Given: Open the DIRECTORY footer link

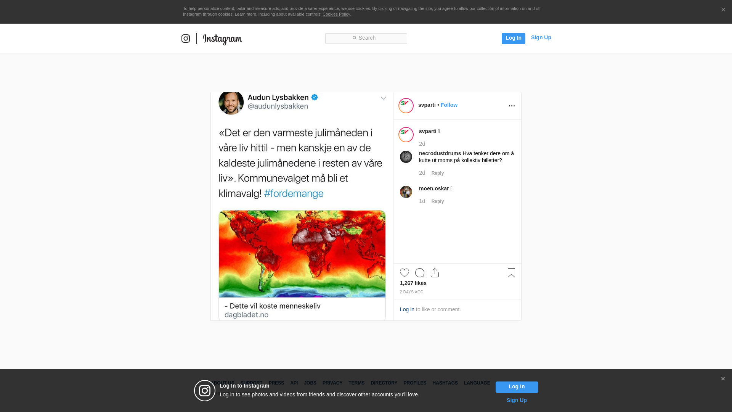Looking at the screenshot, I should pyautogui.click(x=384, y=383).
